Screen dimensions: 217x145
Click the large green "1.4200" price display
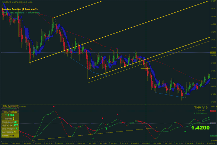click(x=200, y=128)
